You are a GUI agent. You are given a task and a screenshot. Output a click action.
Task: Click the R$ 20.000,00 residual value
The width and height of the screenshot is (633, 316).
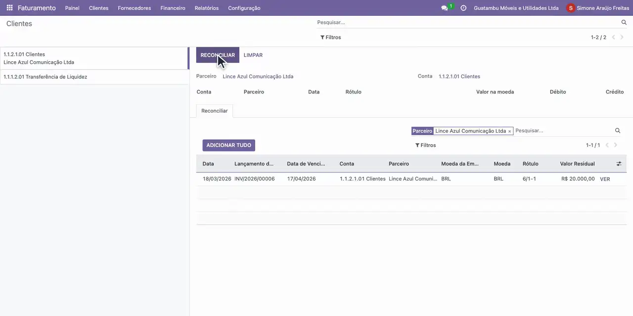tap(578, 179)
